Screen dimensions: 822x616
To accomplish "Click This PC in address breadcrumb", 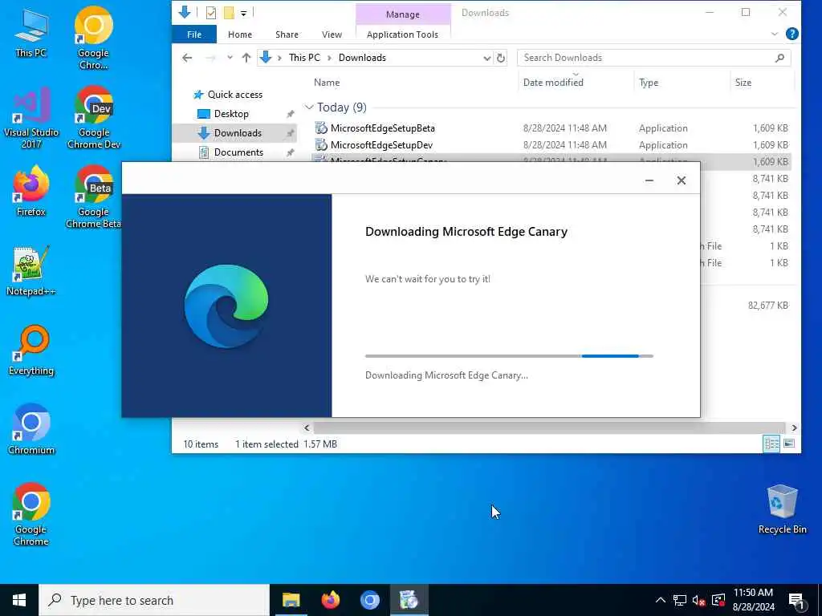I will point(304,58).
